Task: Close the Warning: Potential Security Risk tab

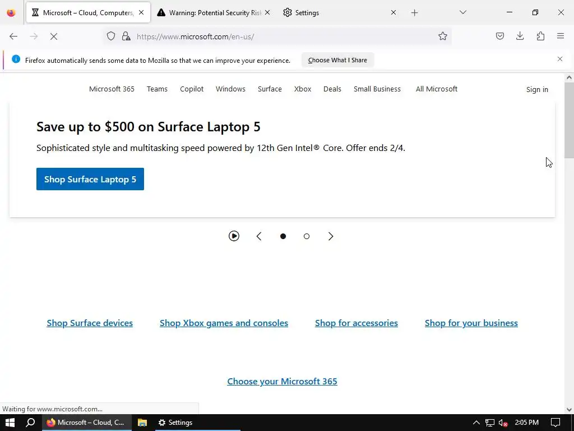Action: [x=267, y=12]
